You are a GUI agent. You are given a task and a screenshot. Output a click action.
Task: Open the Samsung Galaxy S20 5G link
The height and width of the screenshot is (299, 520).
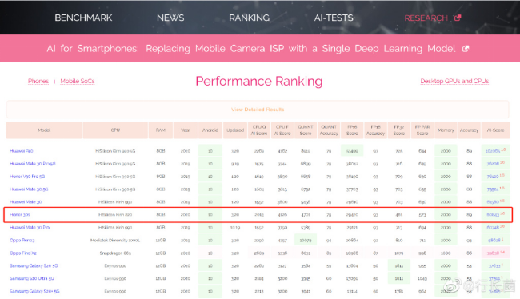(34, 266)
